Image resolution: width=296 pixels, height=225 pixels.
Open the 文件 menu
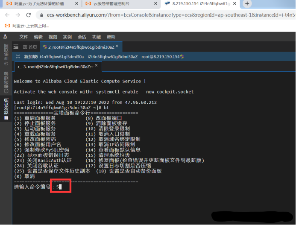pyautogui.click(x=23, y=37)
